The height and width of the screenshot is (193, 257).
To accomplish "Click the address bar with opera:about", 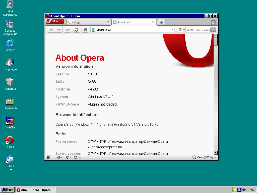I will pyautogui.click(x=133, y=30).
